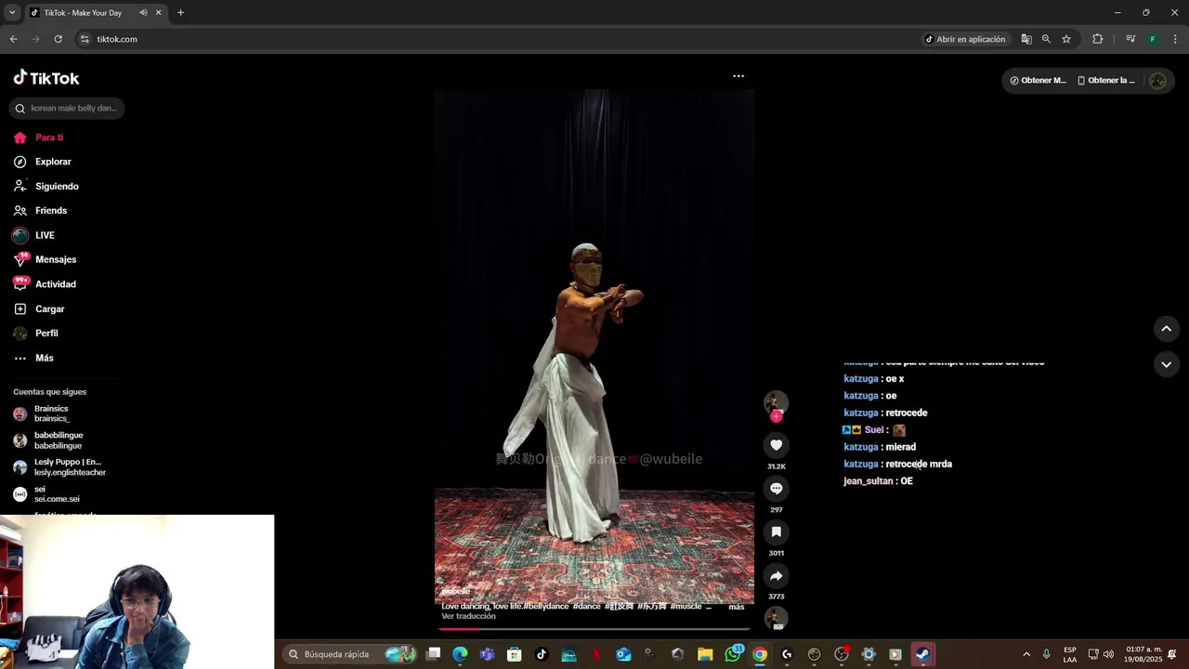Open the Chrome three-dot menu

click(x=1175, y=39)
